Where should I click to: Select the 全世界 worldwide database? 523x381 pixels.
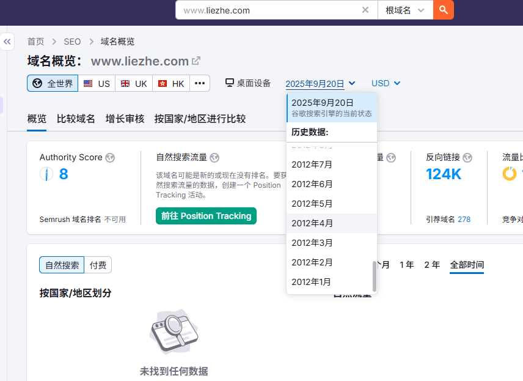click(53, 83)
